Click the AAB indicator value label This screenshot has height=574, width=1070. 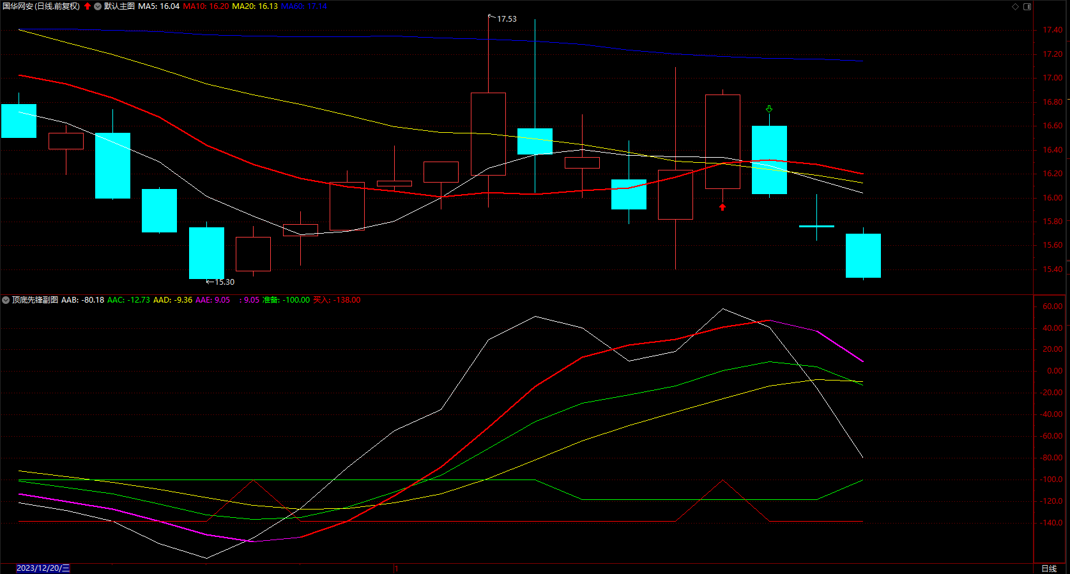(82, 300)
